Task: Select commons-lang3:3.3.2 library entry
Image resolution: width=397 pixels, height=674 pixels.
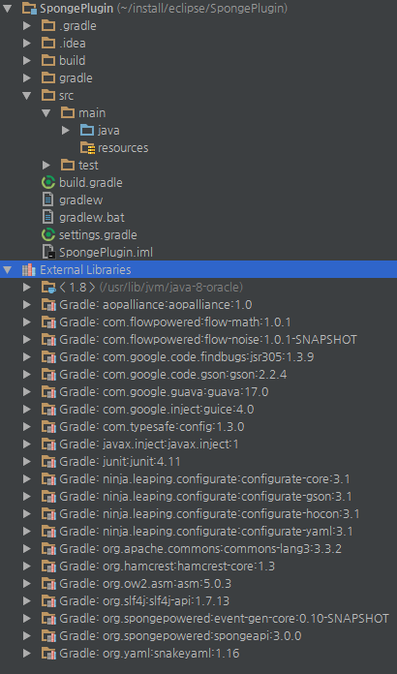Action: 198,549
